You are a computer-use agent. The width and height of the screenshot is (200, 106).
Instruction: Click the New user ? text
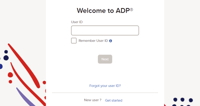pyautogui.click(x=92, y=100)
